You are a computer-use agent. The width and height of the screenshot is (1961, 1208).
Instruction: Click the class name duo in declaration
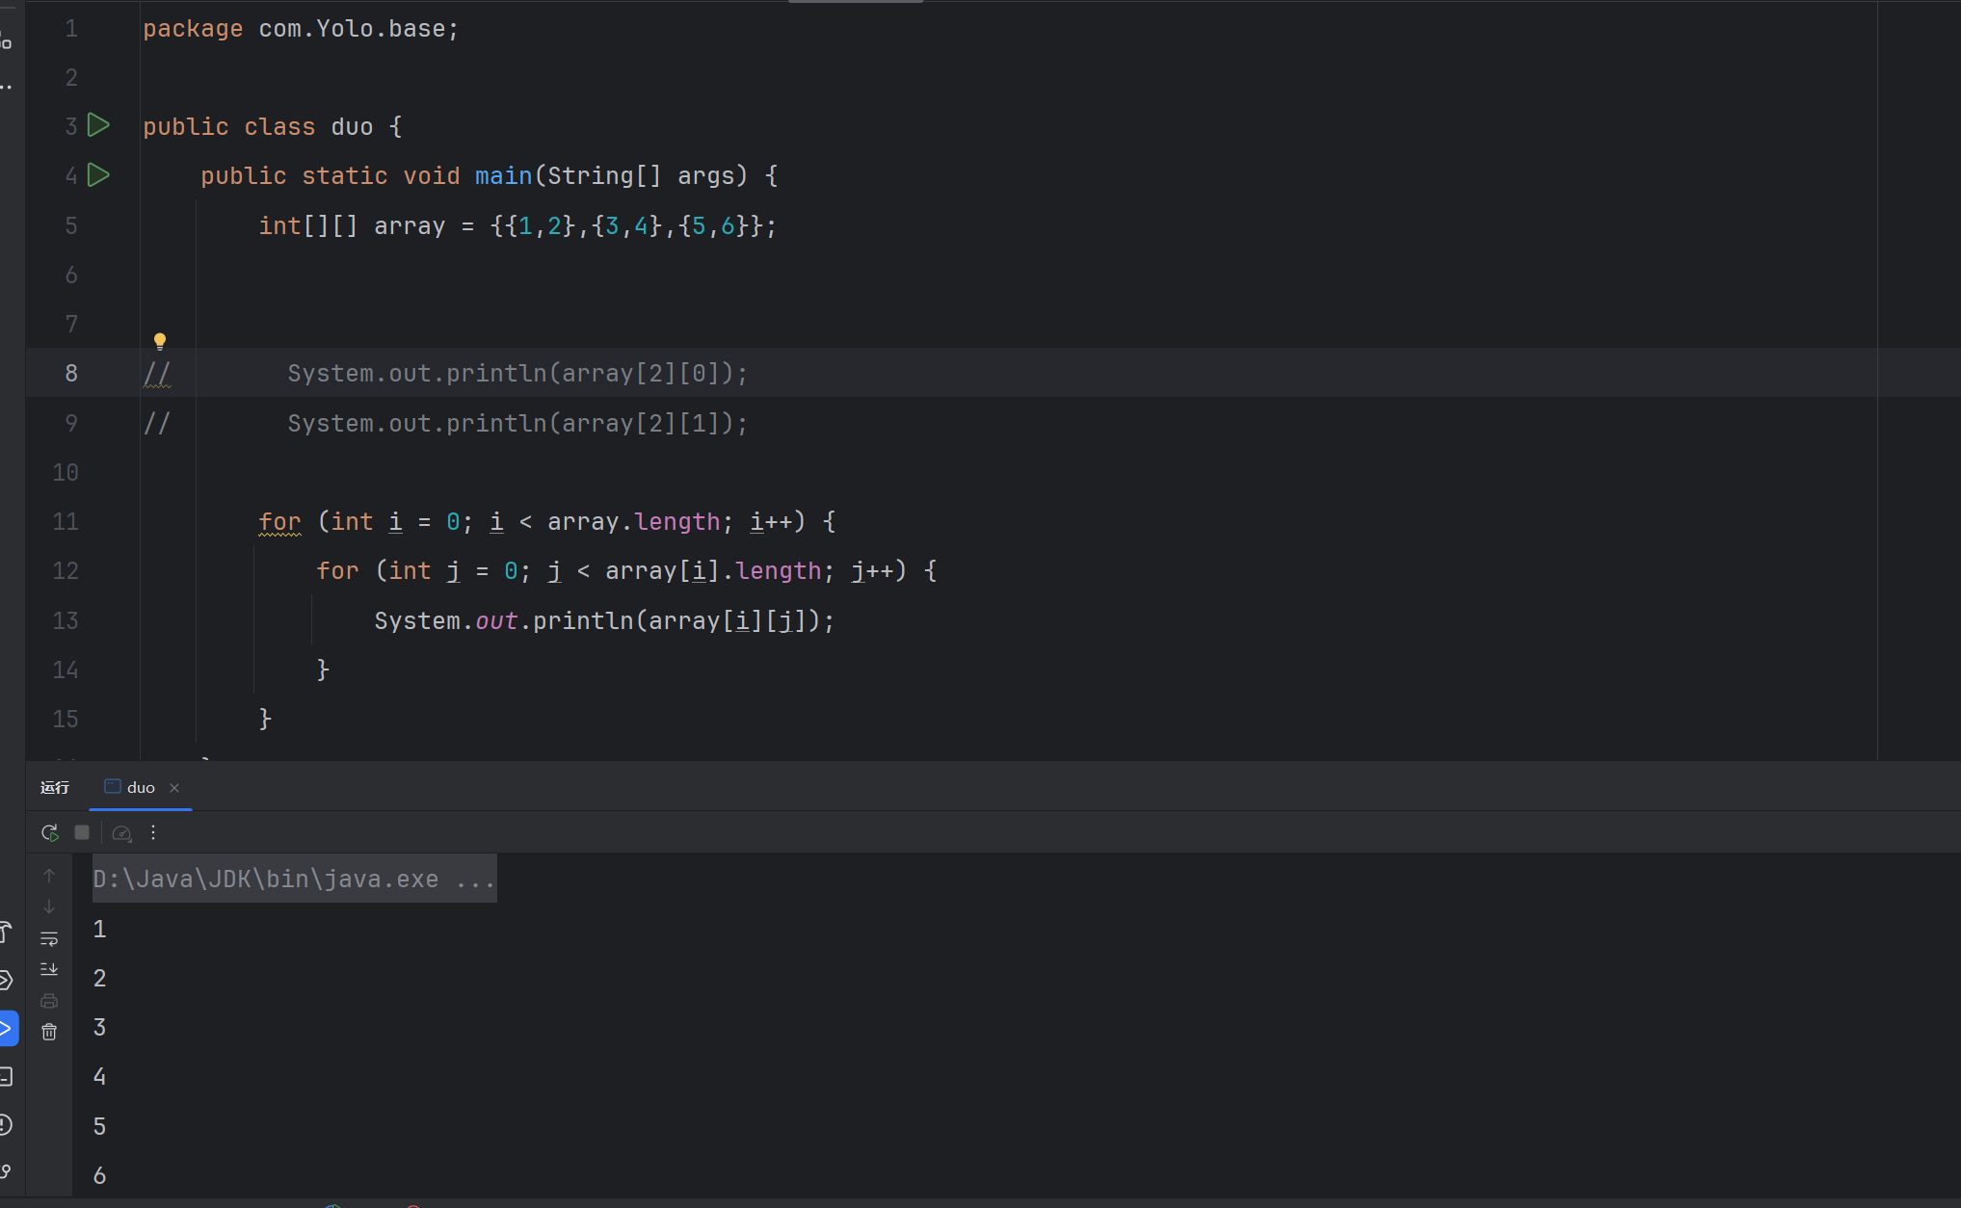[x=352, y=126]
